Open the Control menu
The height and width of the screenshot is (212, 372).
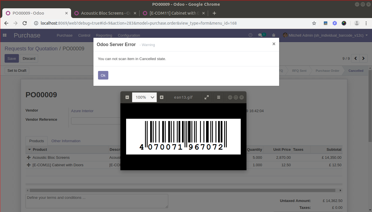click(x=84, y=35)
